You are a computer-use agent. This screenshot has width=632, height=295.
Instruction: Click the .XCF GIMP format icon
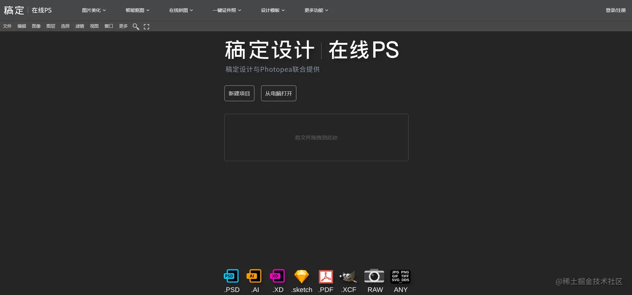coord(348,276)
